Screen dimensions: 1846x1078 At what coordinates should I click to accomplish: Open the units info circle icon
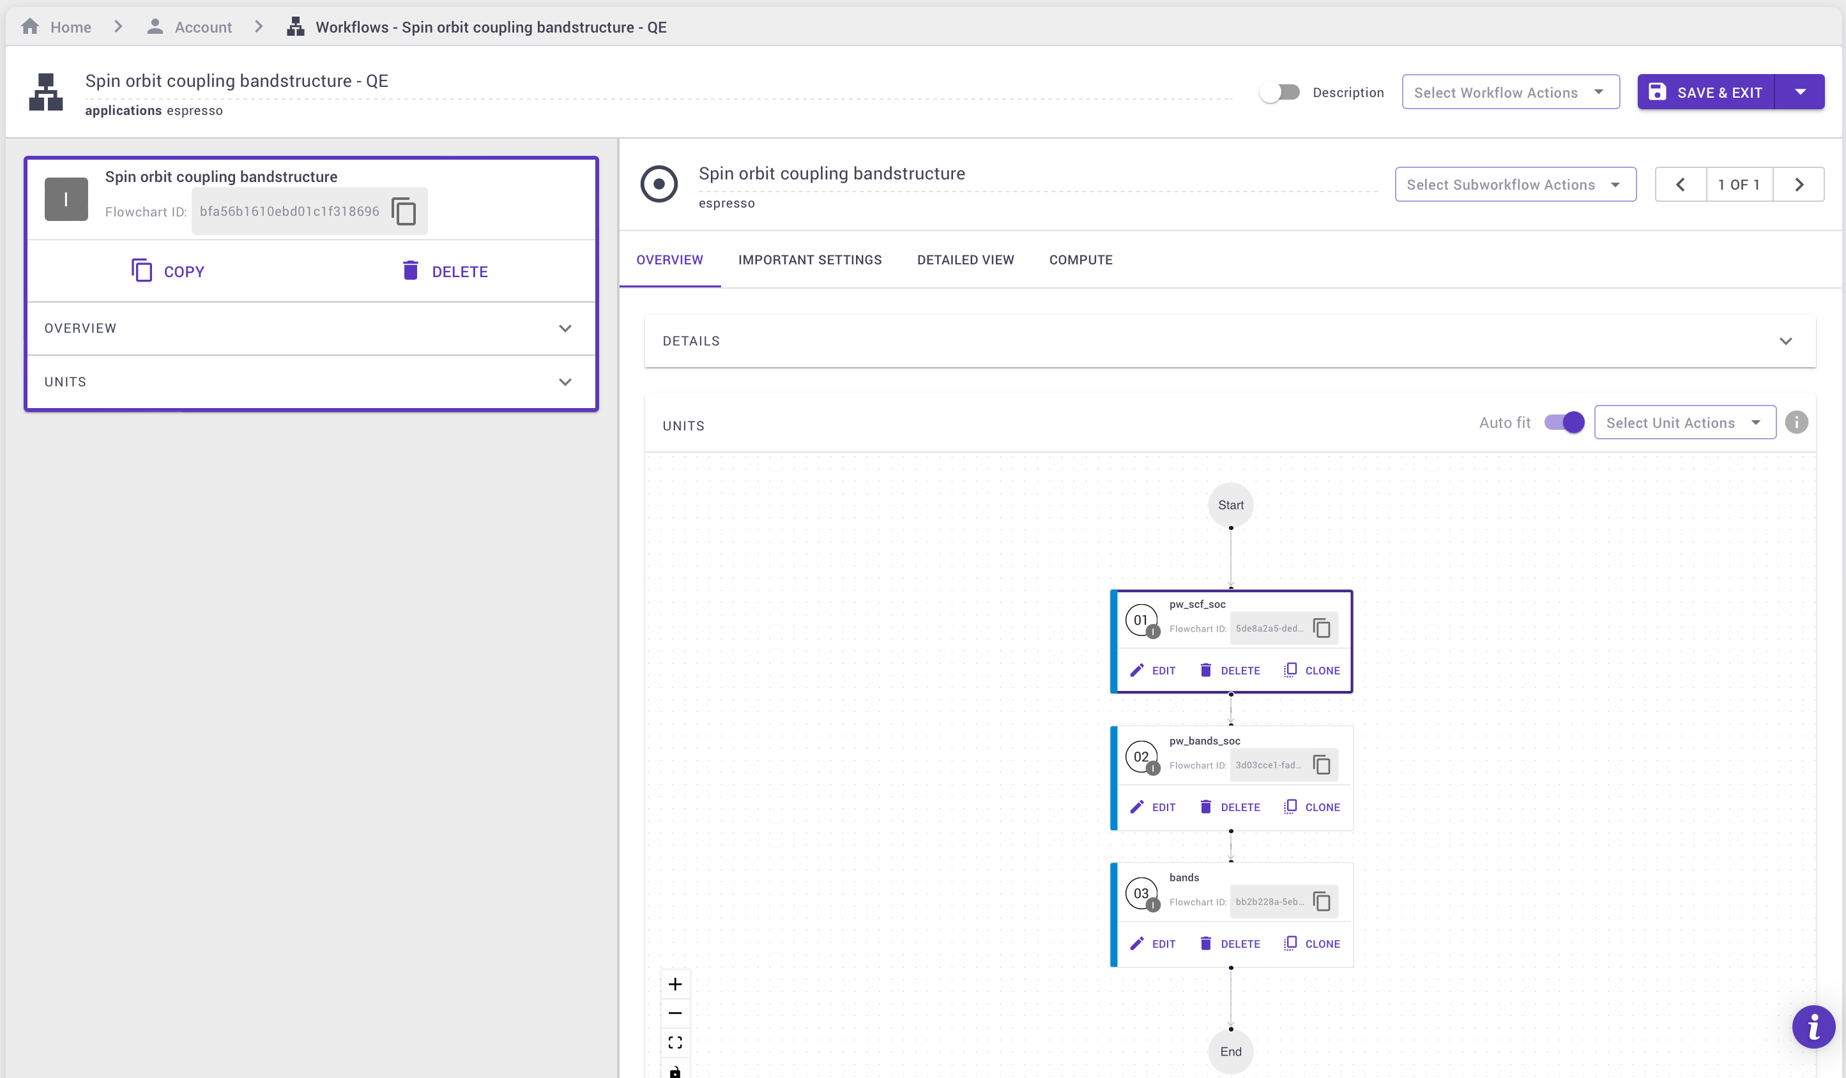tap(1796, 423)
